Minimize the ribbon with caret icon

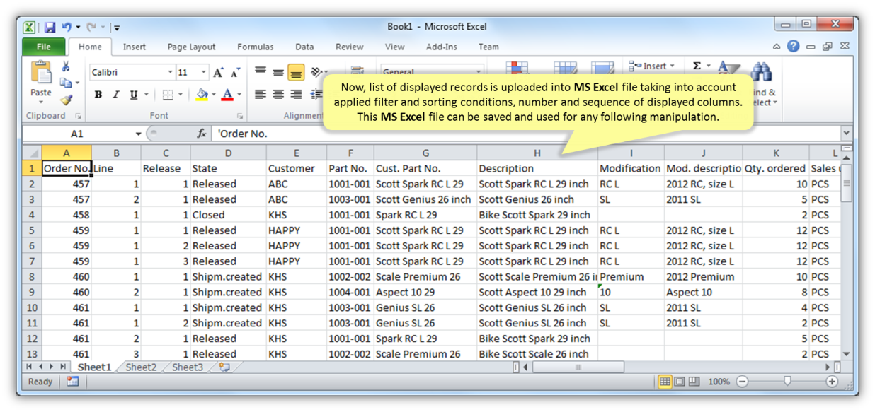tap(777, 47)
